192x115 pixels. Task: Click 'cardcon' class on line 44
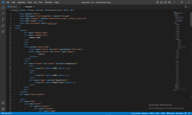[x=49, y=109]
